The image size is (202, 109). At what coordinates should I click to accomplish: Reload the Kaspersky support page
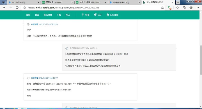point(17,8)
